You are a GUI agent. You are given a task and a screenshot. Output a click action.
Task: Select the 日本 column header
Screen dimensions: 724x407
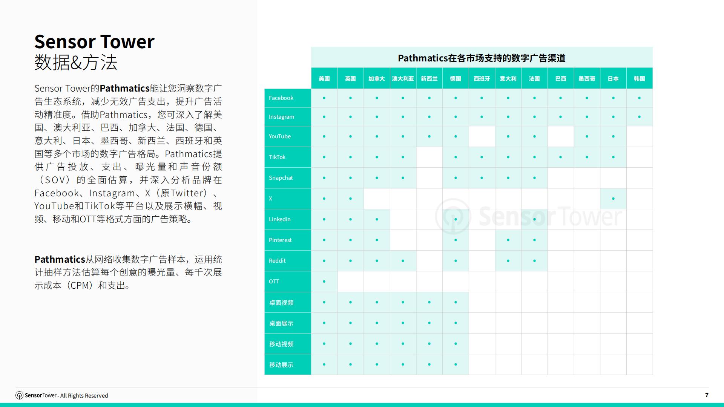click(x=613, y=78)
